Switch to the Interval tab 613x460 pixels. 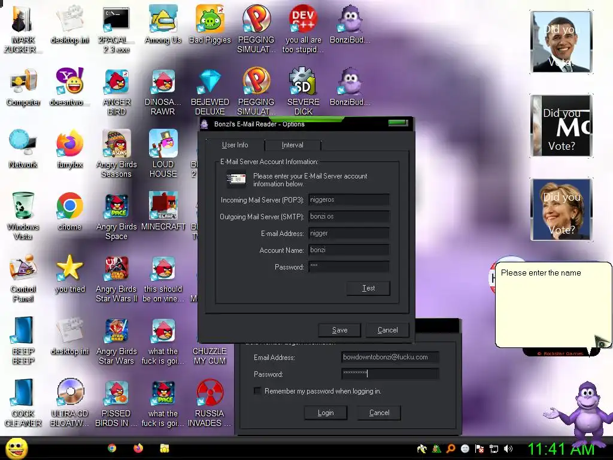[x=292, y=145]
